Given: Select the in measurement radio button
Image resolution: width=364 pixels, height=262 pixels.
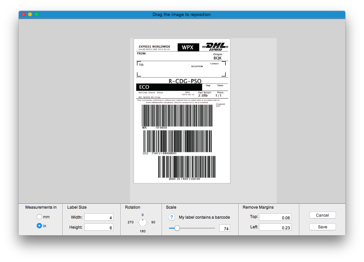Looking at the screenshot, I should (x=39, y=226).
